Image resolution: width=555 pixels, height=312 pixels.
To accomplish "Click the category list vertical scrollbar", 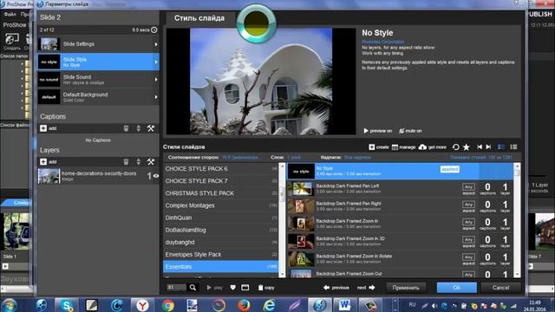I will (x=282, y=220).
